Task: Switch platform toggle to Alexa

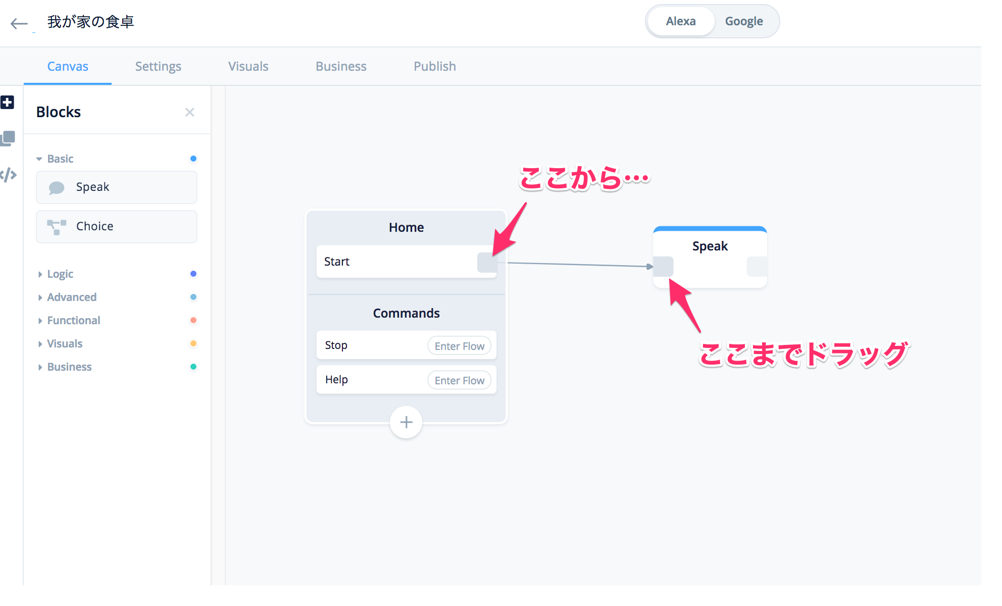Action: 680,21
